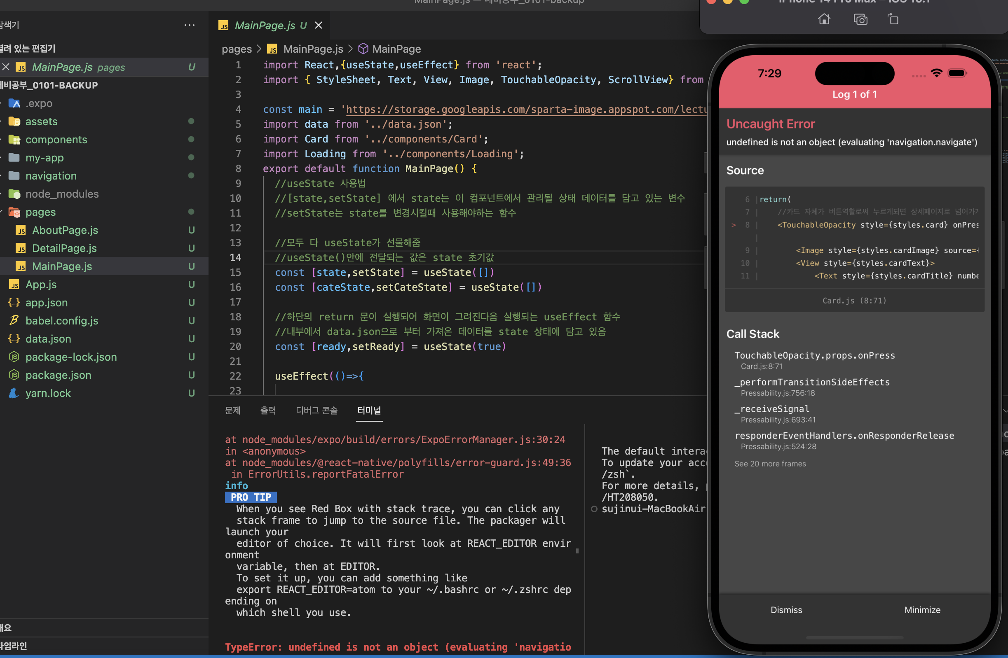Viewport: 1008px width, 658px height.
Task: Open package.json file
Action: click(x=59, y=375)
